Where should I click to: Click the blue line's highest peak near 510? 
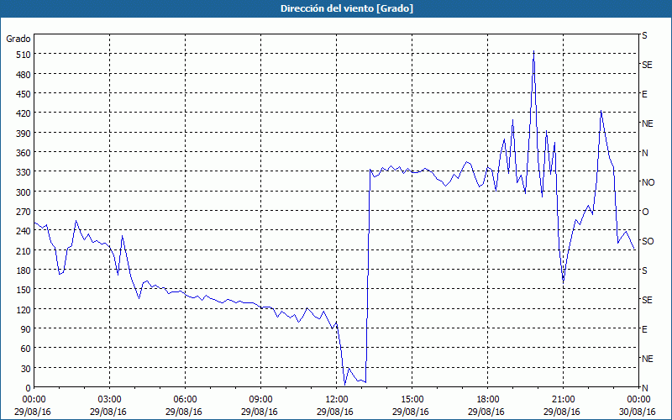(533, 51)
